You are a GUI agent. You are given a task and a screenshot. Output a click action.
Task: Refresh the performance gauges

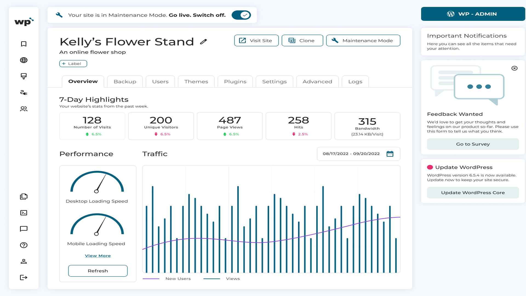pos(98,271)
